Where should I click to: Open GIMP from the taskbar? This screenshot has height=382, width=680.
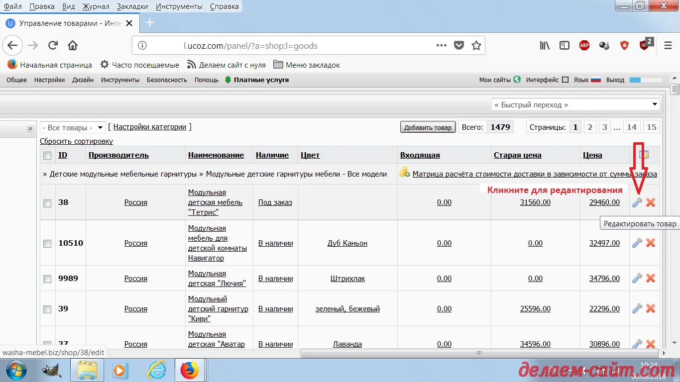point(52,370)
